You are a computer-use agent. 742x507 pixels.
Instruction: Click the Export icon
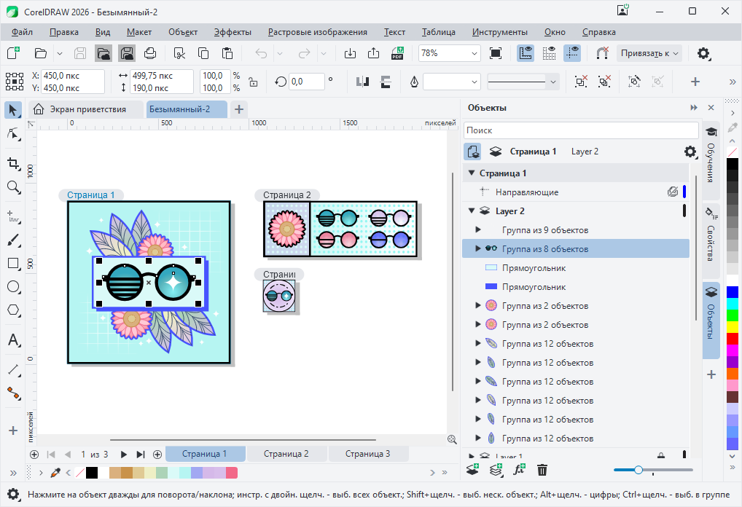373,53
